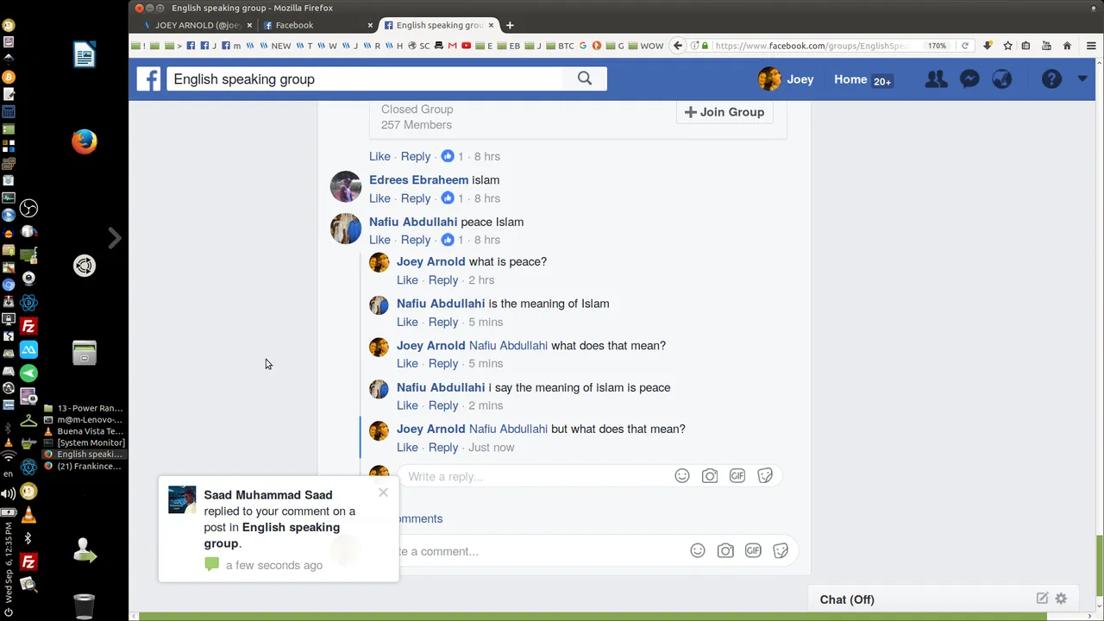Open the Firefox downloads arrow
Screen dimensions: 1104x621
(988, 46)
